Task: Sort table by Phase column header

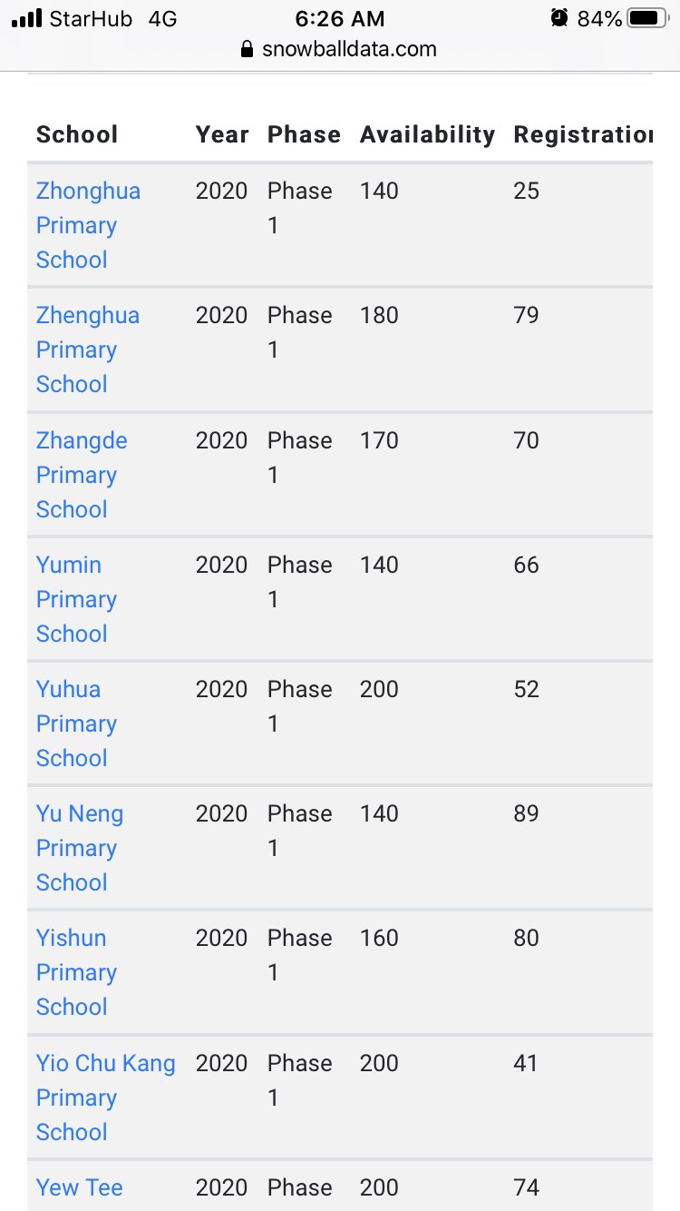Action: click(304, 134)
